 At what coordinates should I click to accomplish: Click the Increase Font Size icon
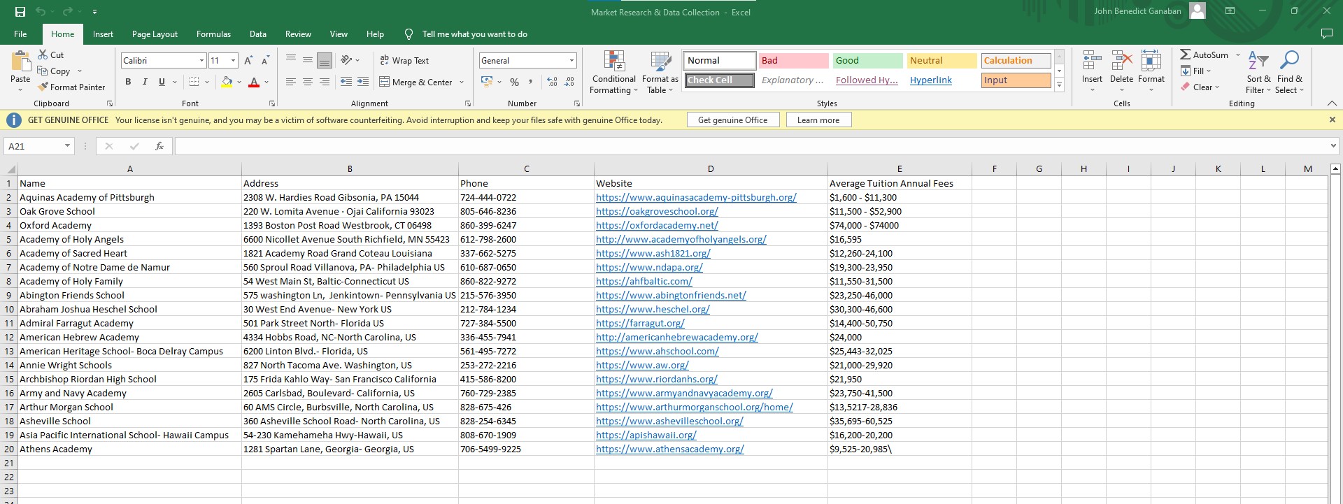(248, 61)
